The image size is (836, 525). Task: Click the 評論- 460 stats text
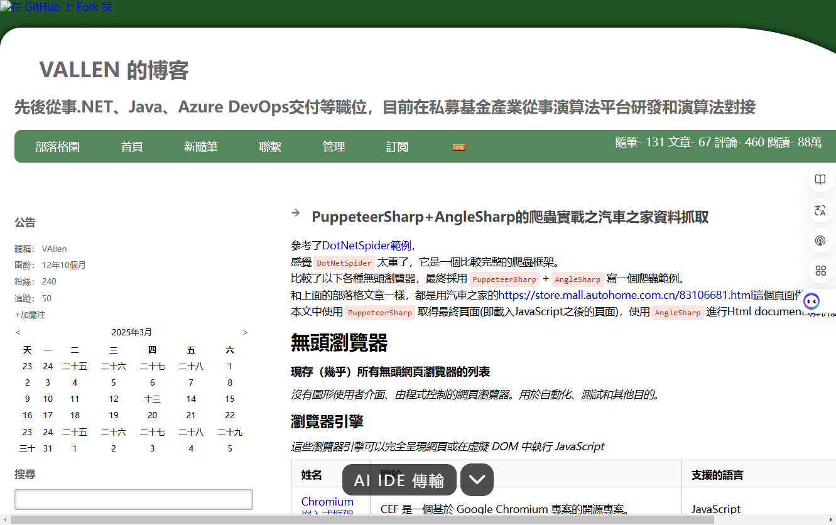point(739,142)
